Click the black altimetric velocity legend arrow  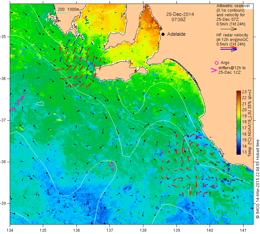coord(228,29)
